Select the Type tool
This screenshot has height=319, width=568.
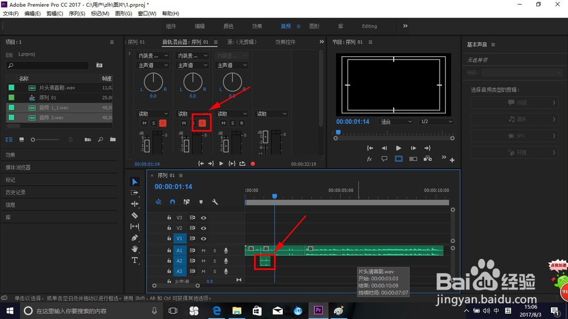coord(135,260)
